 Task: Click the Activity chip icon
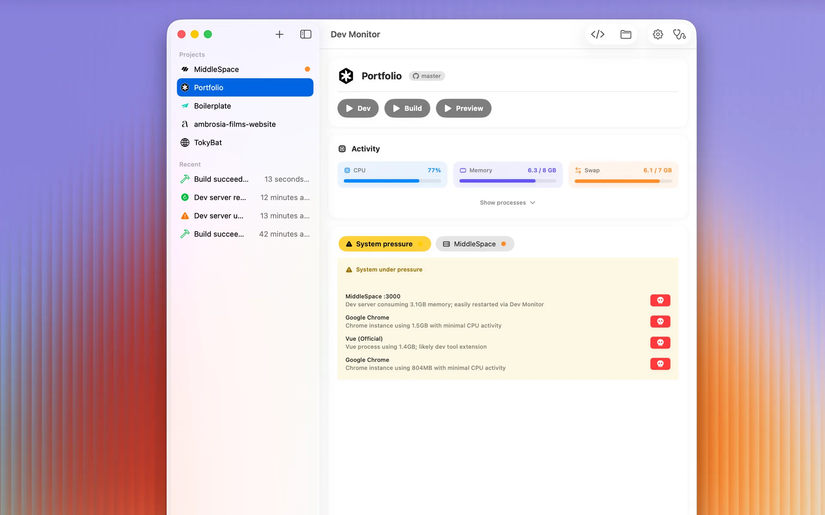coord(342,149)
